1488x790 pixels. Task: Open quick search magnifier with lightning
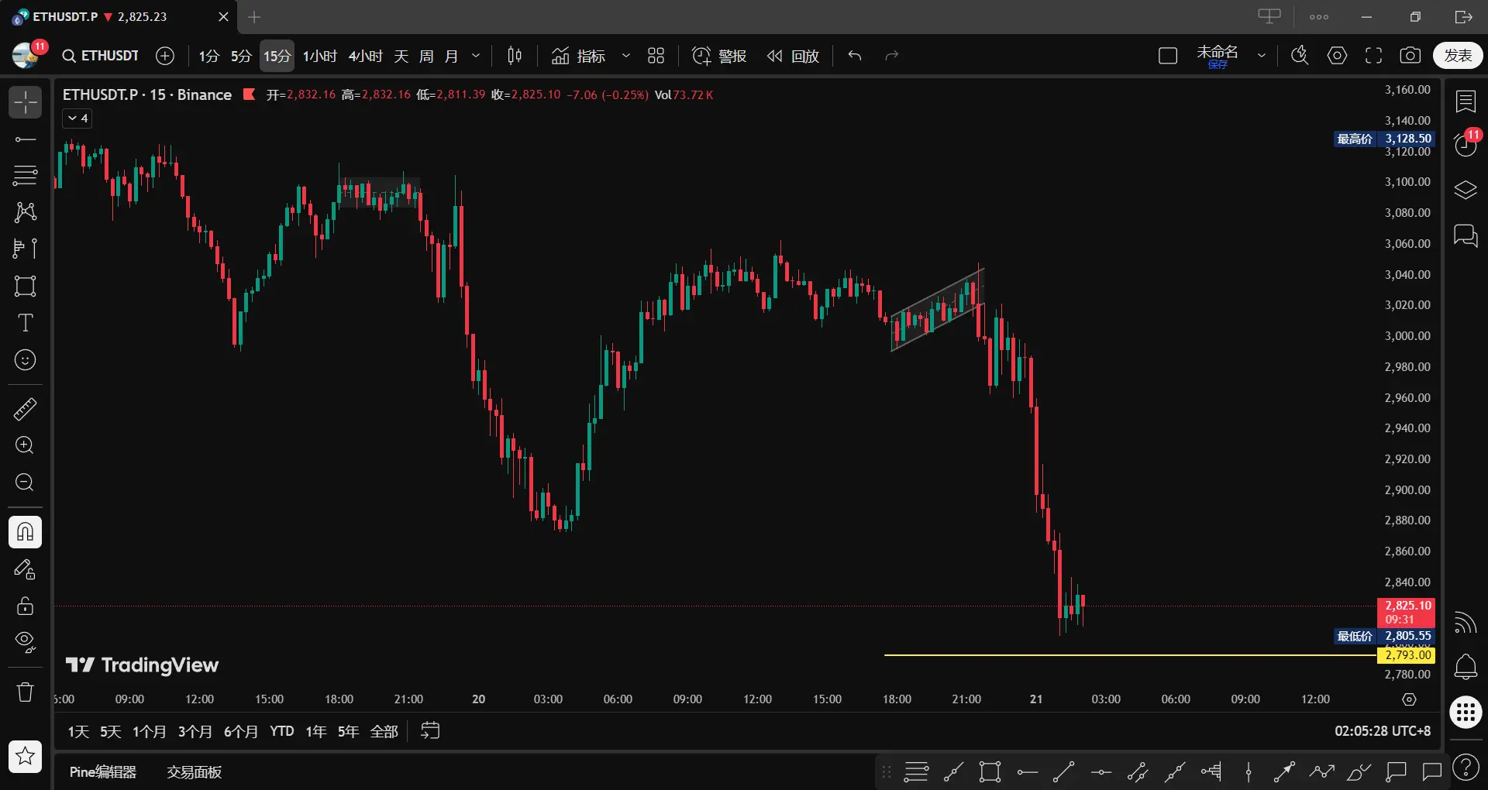(1300, 56)
